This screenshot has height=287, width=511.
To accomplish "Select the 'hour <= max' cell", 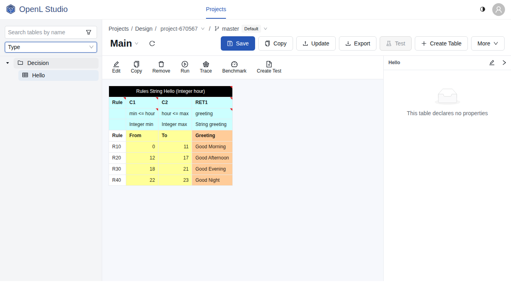I will coord(175,114).
